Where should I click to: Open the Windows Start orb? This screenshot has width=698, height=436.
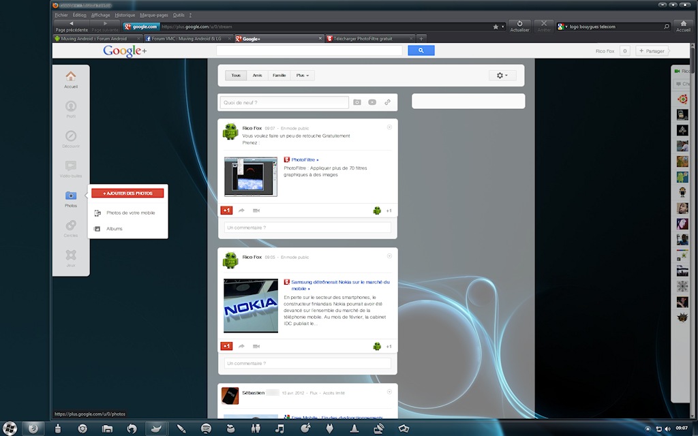coord(9,429)
